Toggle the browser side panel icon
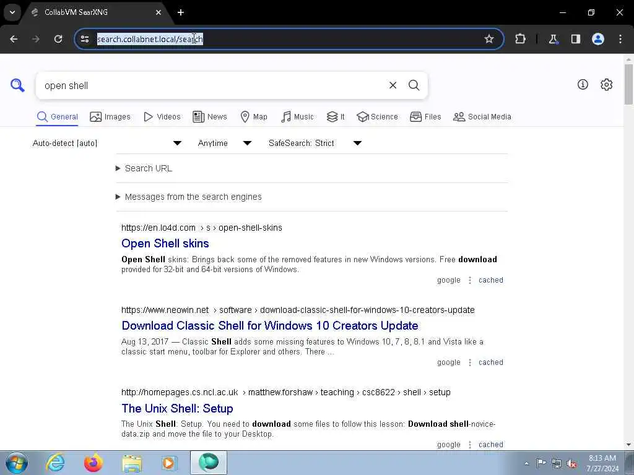Screen dimensions: 634x475 click(575, 39)
